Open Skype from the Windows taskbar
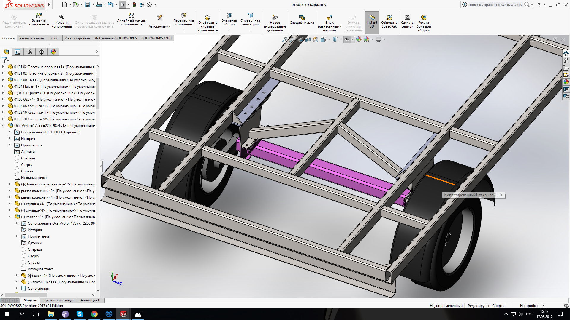The image size is (570, 320). coord(80,314)
